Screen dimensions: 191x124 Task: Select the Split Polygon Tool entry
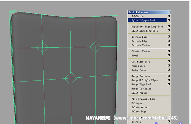click(x=147, y=20)
